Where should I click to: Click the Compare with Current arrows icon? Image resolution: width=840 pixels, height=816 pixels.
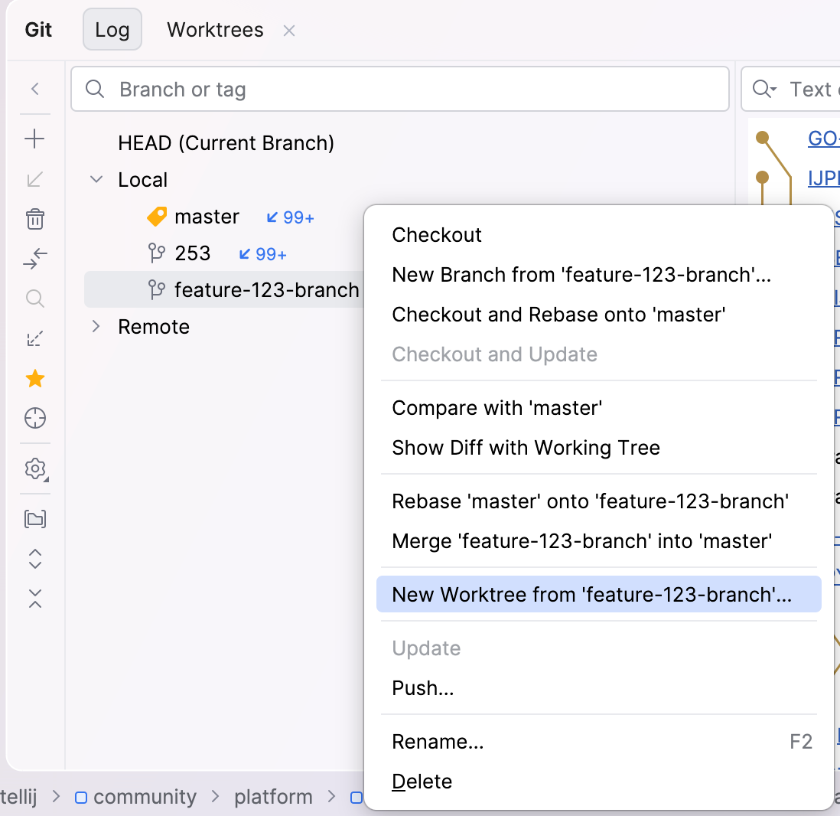pos(35,259)
